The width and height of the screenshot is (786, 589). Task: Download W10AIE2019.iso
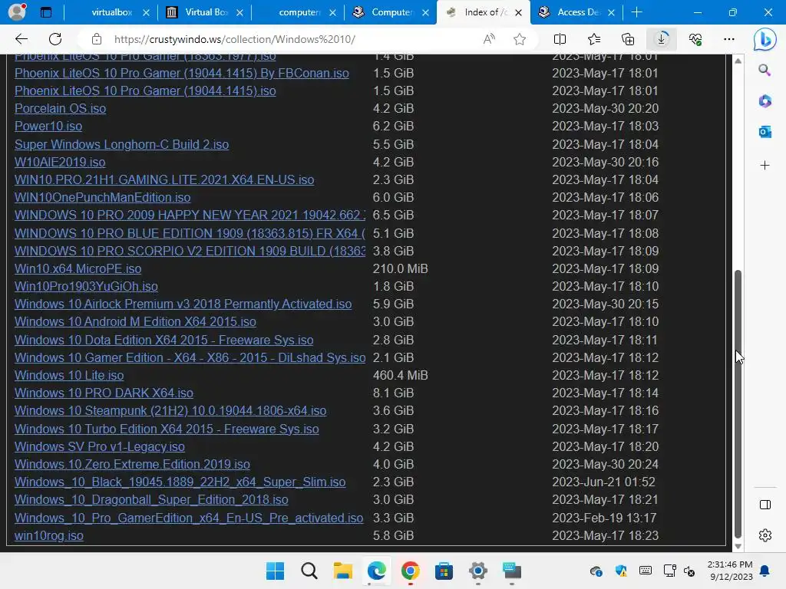(60, 163)
